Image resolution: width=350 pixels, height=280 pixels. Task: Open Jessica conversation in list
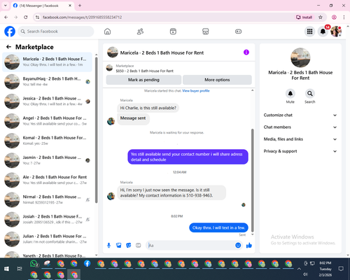pos(47,101)
